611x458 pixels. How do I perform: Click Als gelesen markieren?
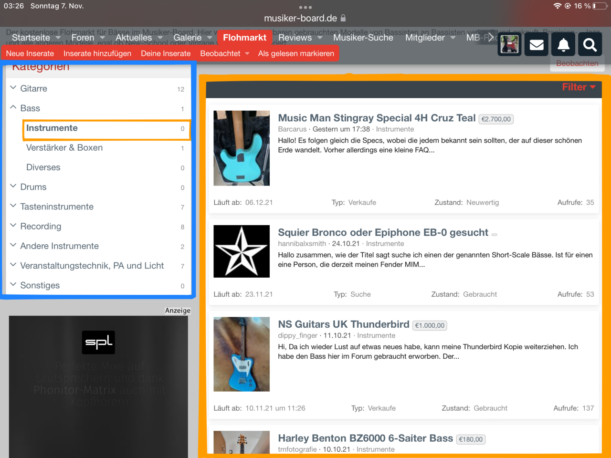tap(296, 53)
